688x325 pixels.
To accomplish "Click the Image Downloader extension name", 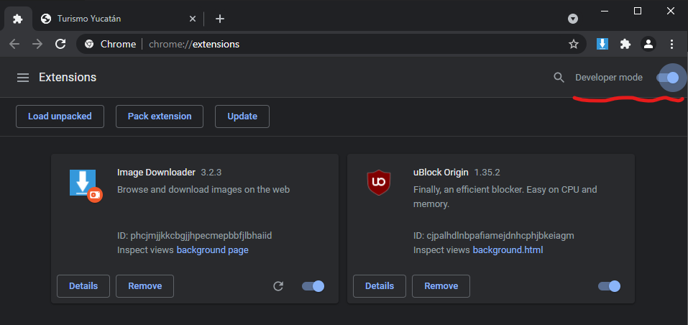I will coord(156,173).
